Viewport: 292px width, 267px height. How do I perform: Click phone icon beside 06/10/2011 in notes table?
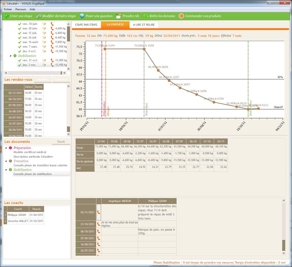98,232
